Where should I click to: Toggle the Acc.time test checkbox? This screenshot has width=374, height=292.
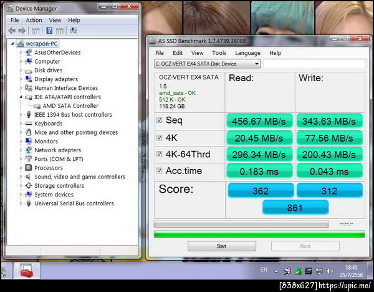point(160,170)
